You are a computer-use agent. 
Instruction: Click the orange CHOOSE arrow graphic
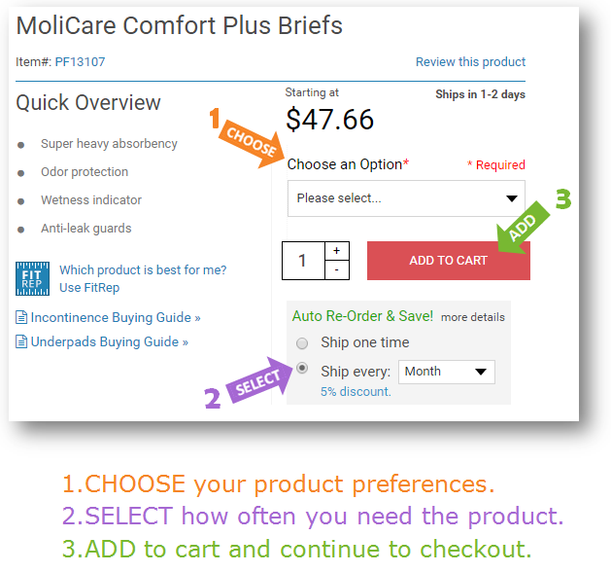point(252,144)
